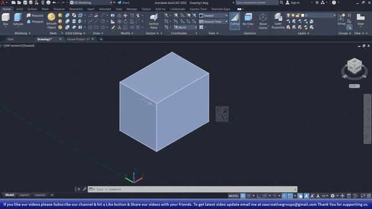Click Sign In

292,2
